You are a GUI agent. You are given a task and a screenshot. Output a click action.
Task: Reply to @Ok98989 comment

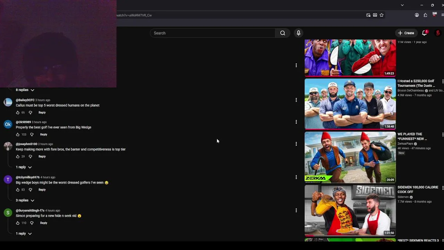point(43,134)
